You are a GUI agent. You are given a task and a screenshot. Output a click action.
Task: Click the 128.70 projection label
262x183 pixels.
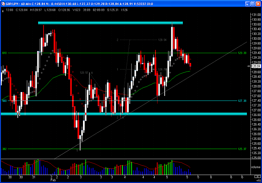[x=162, y=69]
